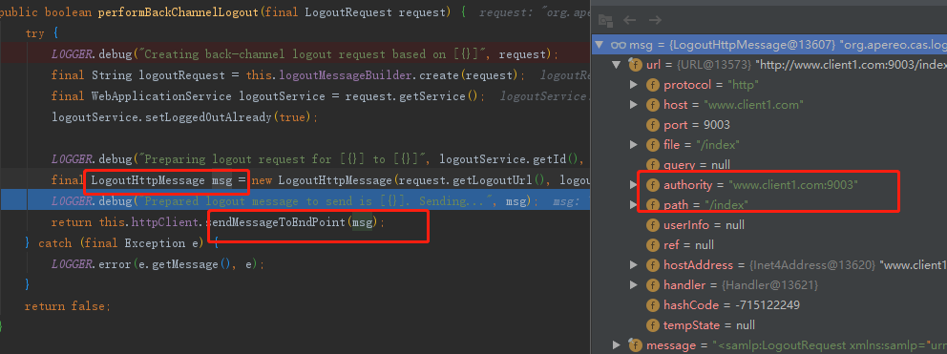
Task: Expand the authority field
Action: [634, 185]
